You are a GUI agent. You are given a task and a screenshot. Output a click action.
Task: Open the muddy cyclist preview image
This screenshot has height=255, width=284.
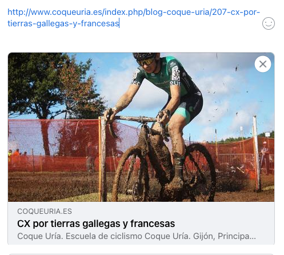click(141, 127)
